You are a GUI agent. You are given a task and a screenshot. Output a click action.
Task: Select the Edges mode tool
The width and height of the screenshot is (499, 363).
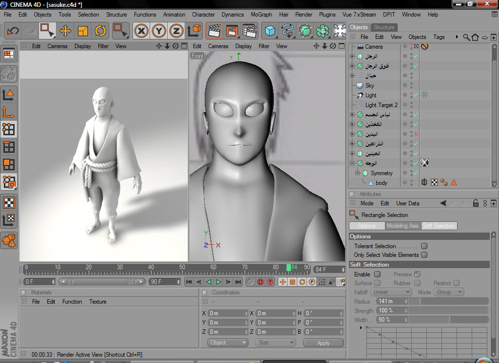[9, 147]
